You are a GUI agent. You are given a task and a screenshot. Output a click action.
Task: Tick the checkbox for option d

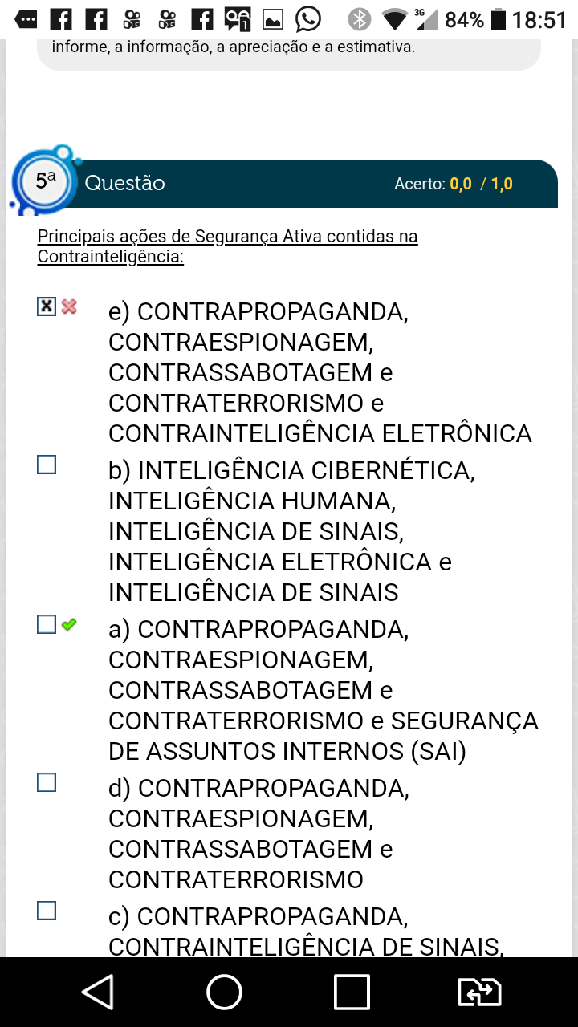point(47,782)
